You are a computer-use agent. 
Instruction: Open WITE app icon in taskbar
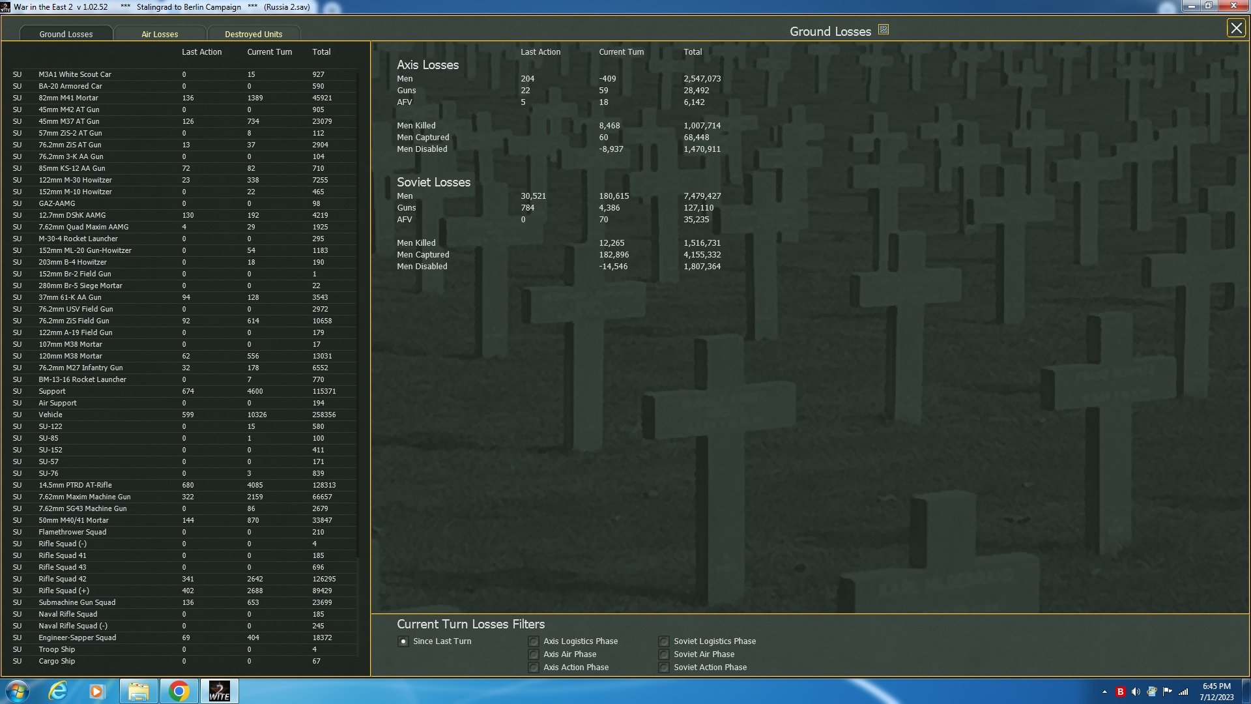coord(219,691)
